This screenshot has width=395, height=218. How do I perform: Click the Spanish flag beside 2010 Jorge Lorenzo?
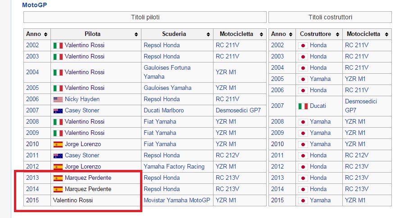point(58,144)
